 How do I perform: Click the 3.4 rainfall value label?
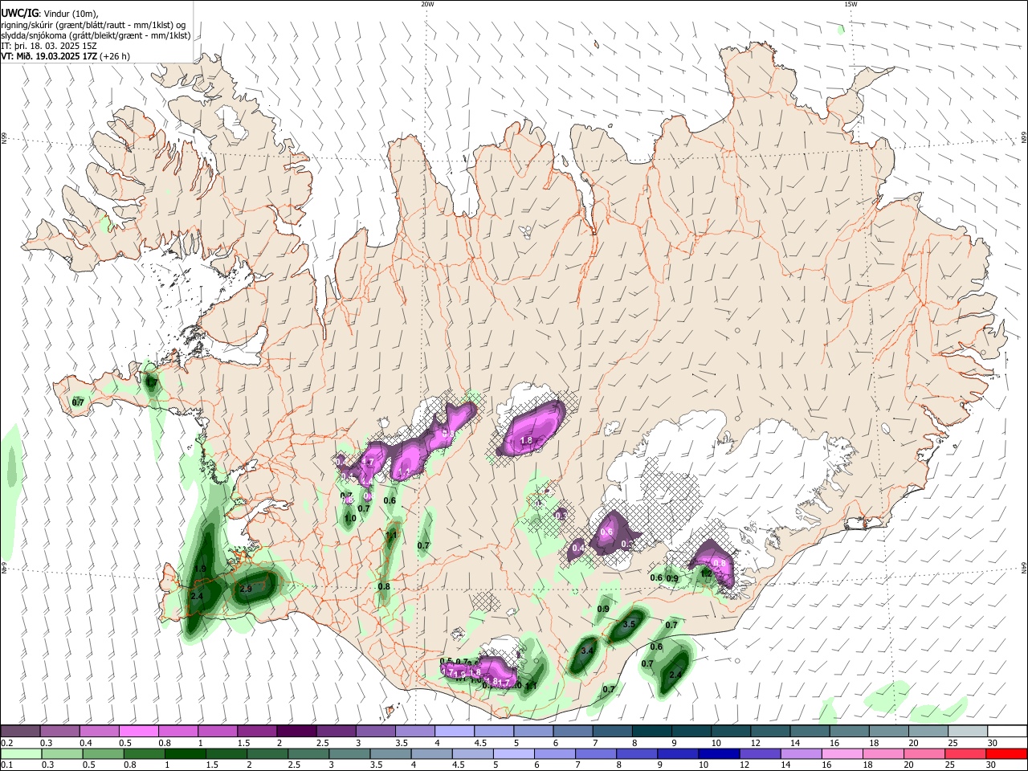587,651
